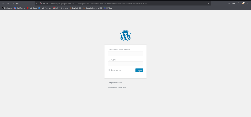Go back to the previous page

(3, 3)
